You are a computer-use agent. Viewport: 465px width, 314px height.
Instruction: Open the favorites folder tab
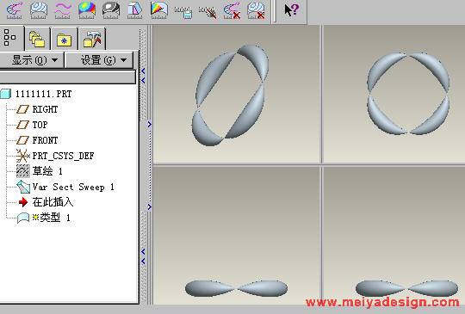(65, 39)
